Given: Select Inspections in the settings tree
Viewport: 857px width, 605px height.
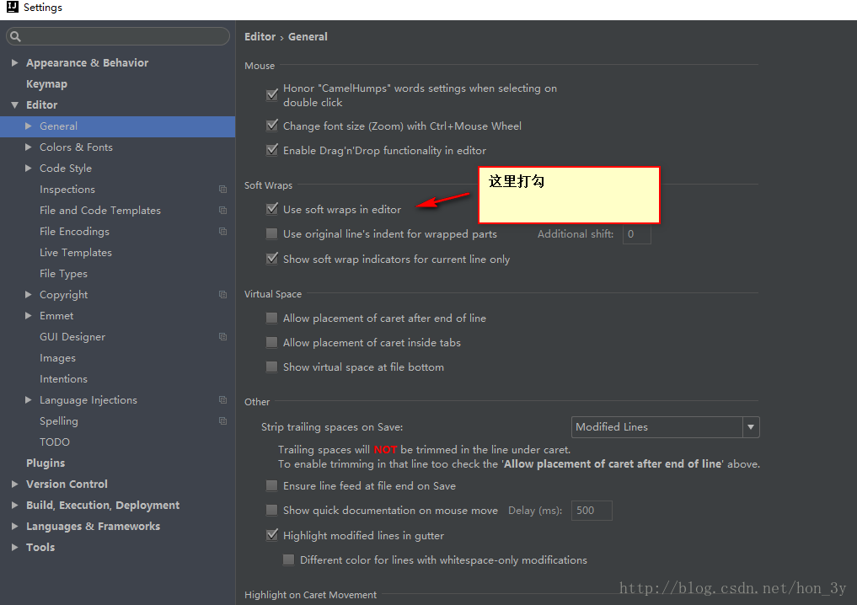Looking at the screenshot, I should (x=67, y=190).
